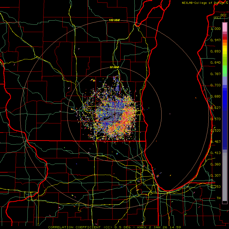This screenshot has height=229, width=229.
Task: Click the 50 NMI range ring label
Action: click(x=114, y=67)
